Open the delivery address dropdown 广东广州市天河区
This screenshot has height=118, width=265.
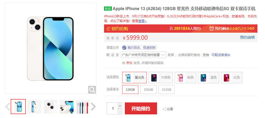tap(144, 55)
